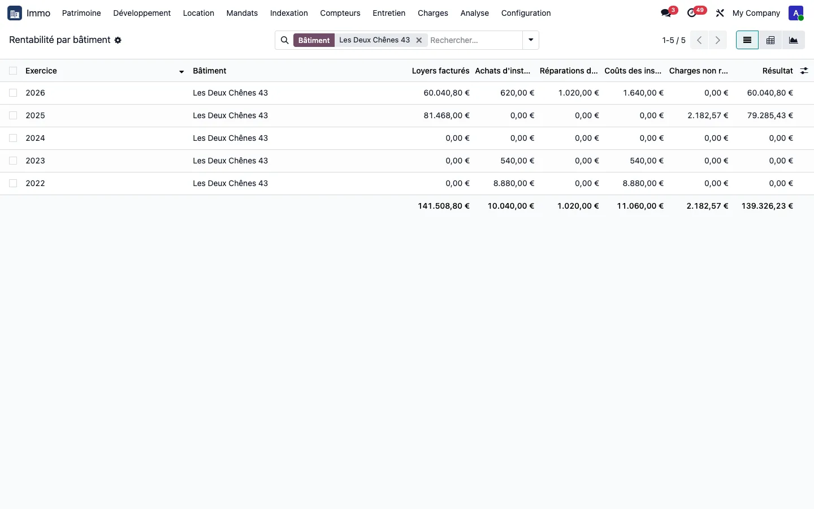Open the My Company switcher
The width and height of the screenshot is (814, 509).
756,13
